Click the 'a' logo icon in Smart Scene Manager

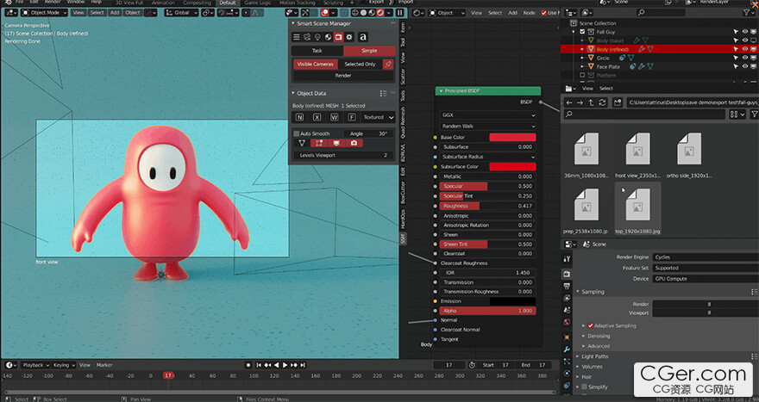click(x=362, y=37)
